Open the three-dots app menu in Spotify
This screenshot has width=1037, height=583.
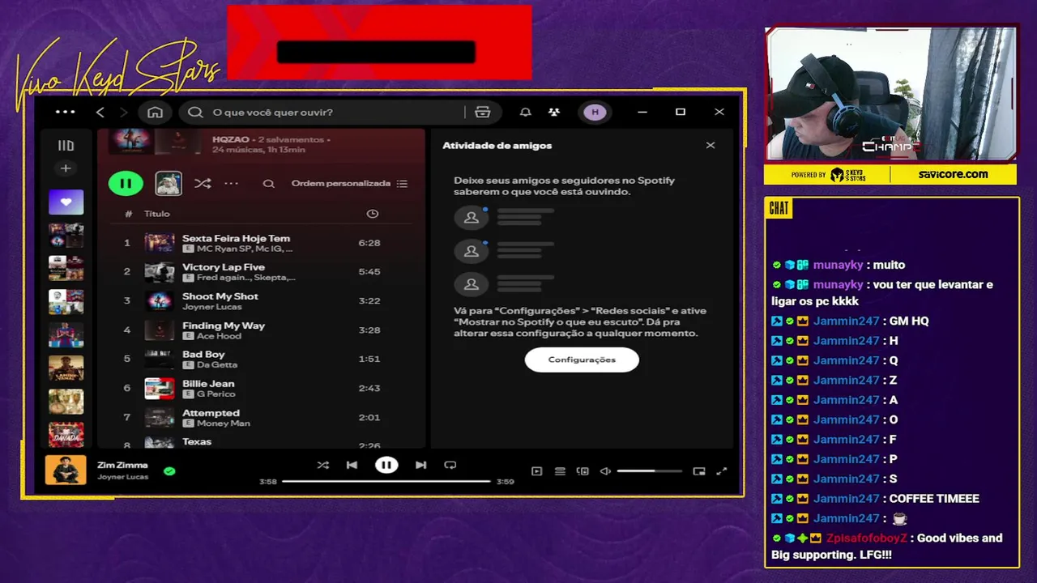point(66,112)
